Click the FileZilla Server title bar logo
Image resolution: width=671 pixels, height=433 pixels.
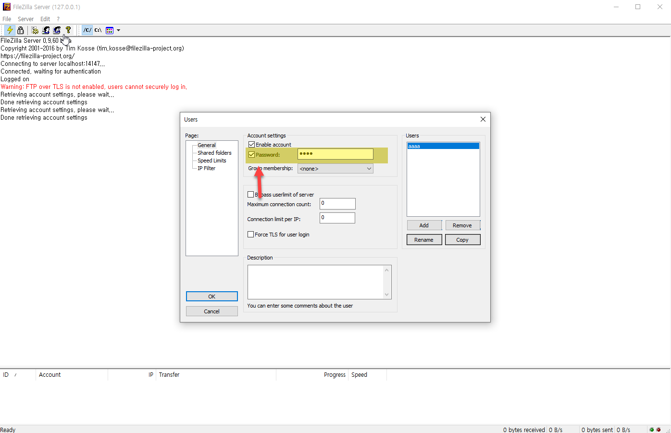(7, 7)
